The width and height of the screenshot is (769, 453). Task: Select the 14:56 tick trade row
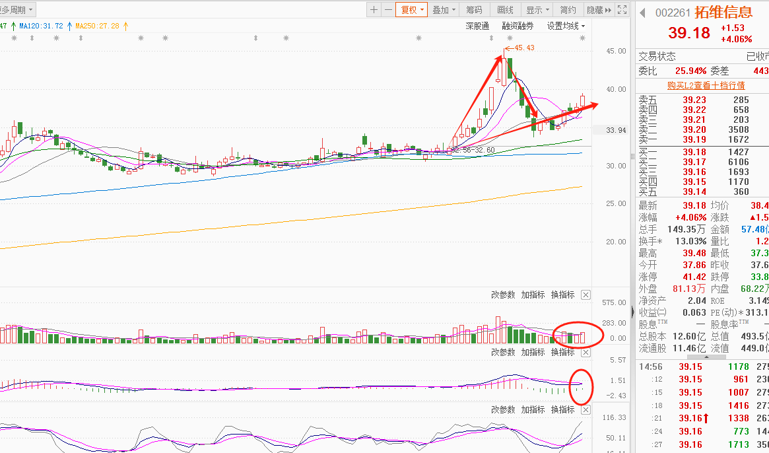pyautogui.click(x=702, y=366)
